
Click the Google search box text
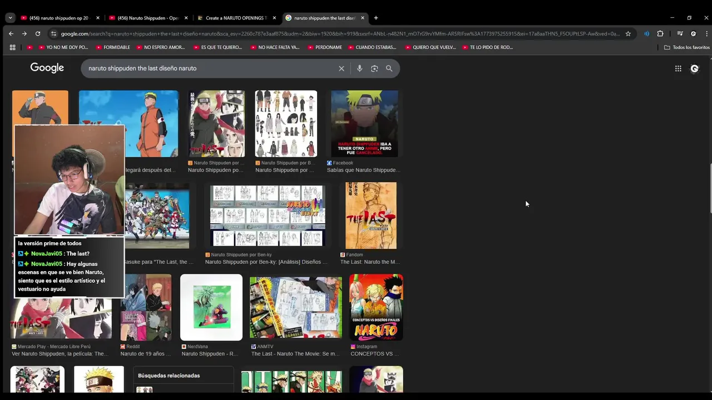(142, 68)
